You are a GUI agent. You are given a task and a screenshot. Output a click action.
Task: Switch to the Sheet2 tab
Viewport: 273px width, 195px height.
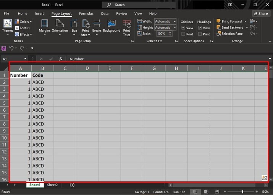click(x=52, y=185)
